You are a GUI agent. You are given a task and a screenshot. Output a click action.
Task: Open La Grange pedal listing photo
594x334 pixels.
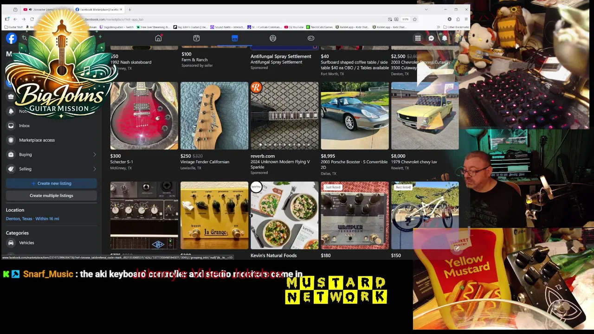[214, 215]
